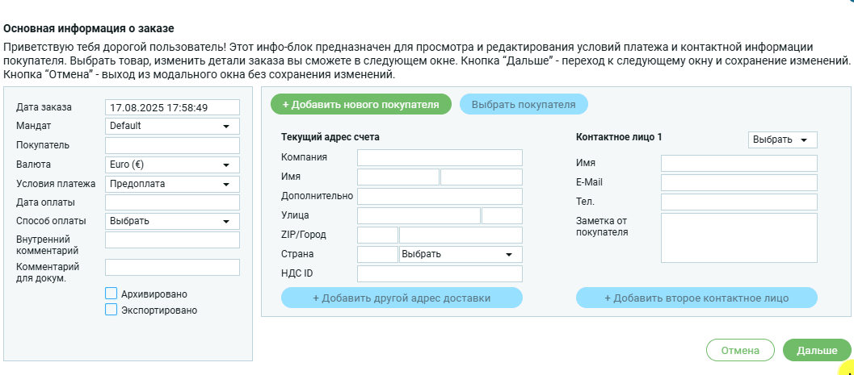This screenshot has width=854, height=375.
Task: Open Контактное лицо 1 Выбрать dropdown
Action: tap(782, 140)
